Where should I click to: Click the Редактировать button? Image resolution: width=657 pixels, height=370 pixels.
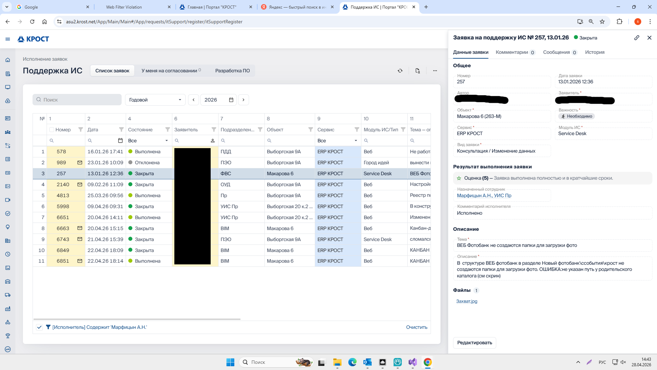[x=474, y=343]
